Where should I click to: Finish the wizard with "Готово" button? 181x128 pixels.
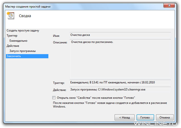(145, 117)
